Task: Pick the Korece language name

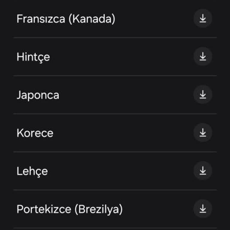Action: click(x=35, y=133)
